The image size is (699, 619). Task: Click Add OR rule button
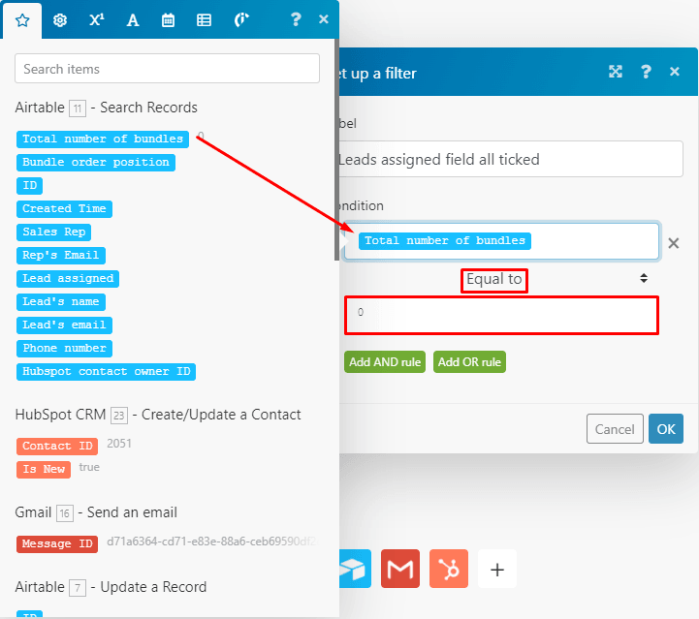(469, 361)
